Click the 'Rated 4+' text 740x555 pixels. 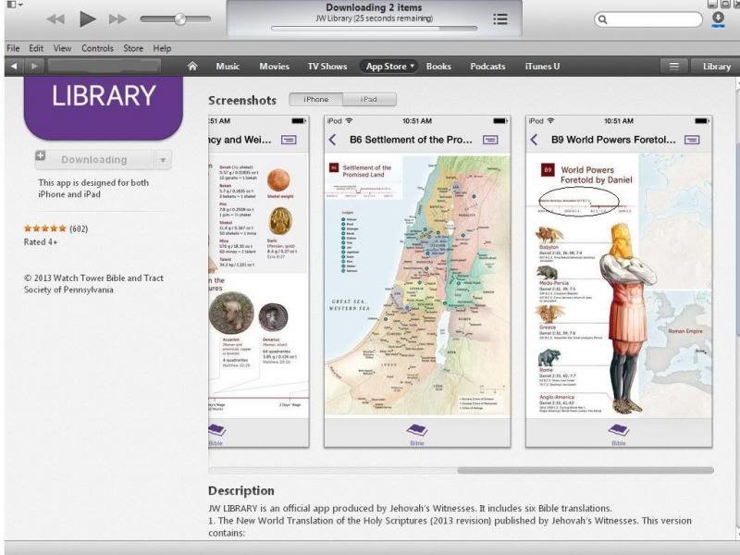pos(41,242)
